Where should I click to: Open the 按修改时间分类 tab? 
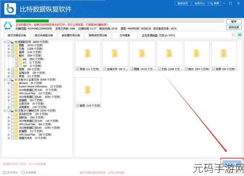98,35
